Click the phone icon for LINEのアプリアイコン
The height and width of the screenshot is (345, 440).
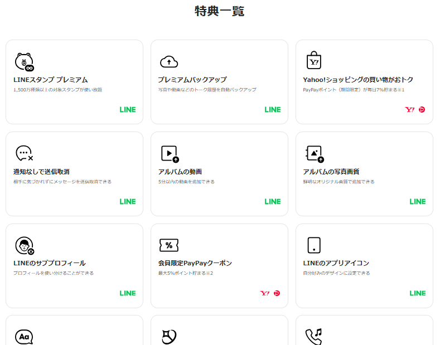(314, 245)
